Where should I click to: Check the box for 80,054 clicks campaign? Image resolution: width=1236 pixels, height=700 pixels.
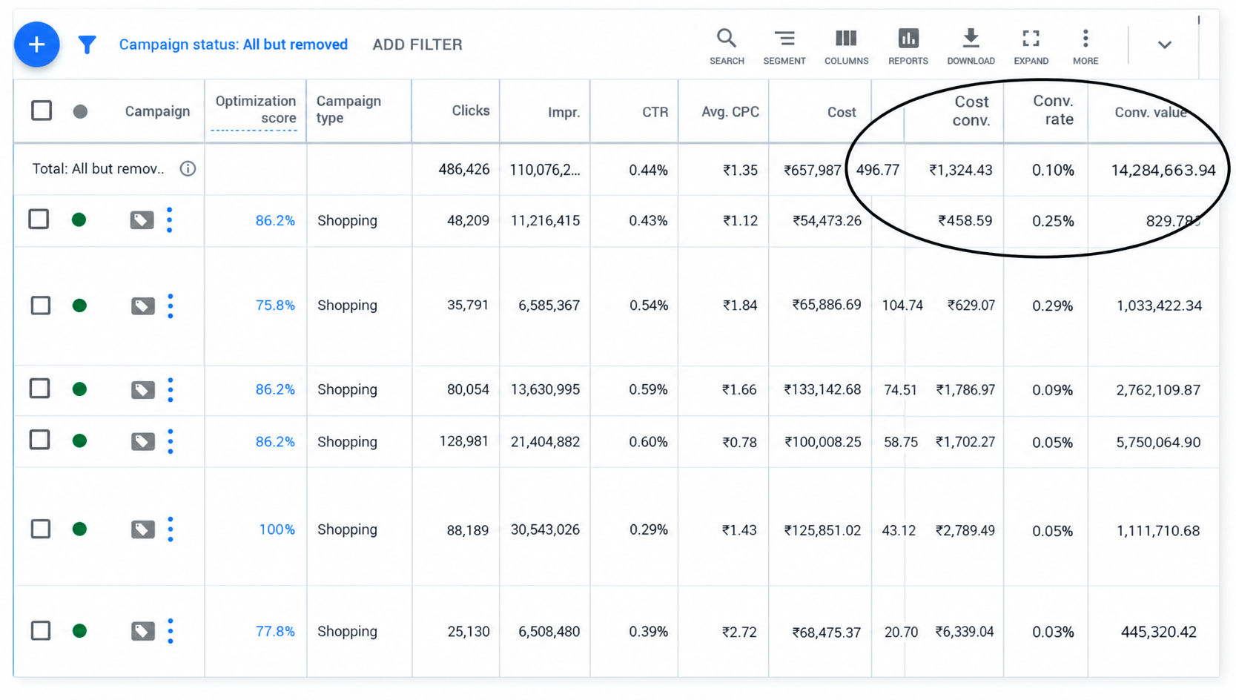[40, 389]
